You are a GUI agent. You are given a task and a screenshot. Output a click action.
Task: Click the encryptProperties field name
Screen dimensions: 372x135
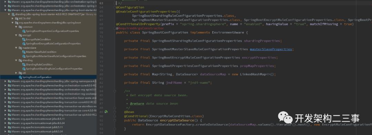[x=259, y=57]
